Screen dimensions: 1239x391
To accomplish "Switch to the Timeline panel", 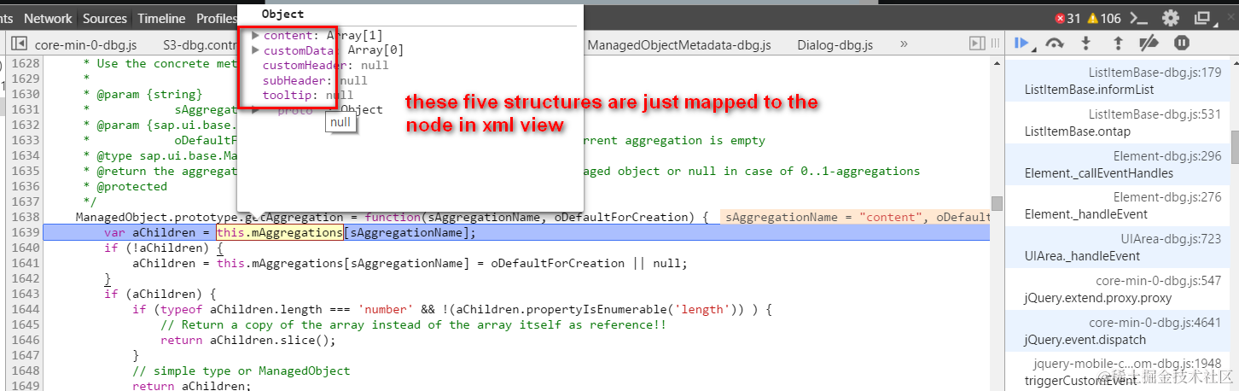I will coord(161,18).
